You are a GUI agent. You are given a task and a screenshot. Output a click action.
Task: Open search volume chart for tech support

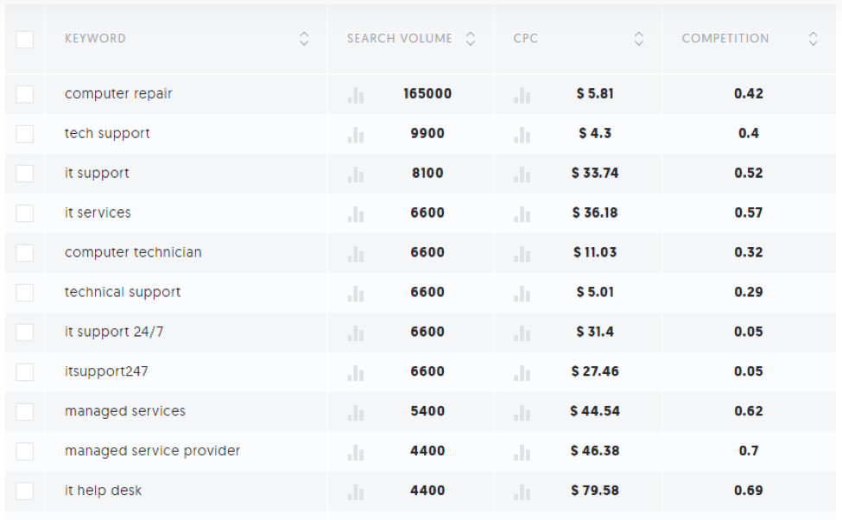point(356,134)
